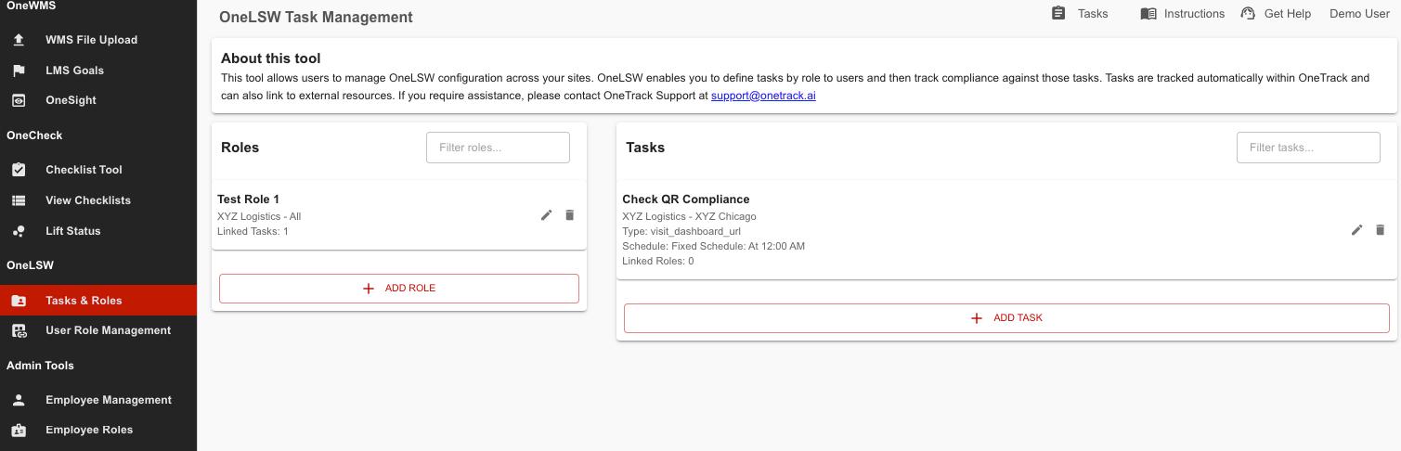Open Employee Management under Admin Tools

coord(108,400)
